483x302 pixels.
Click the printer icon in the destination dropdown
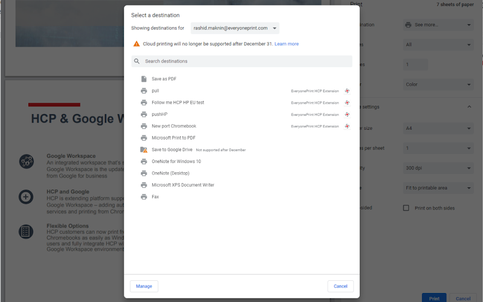(x=408, y=25)
